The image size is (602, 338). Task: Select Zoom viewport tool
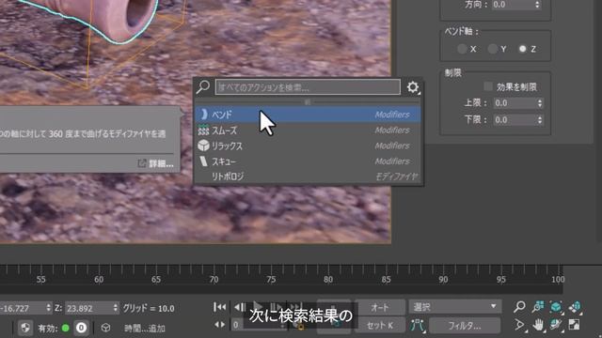point(519,306)
